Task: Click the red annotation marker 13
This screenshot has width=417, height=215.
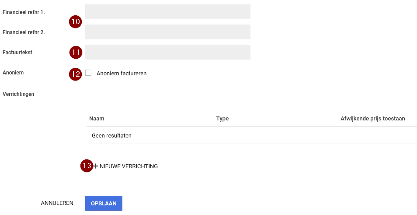Action: [87, 166]
